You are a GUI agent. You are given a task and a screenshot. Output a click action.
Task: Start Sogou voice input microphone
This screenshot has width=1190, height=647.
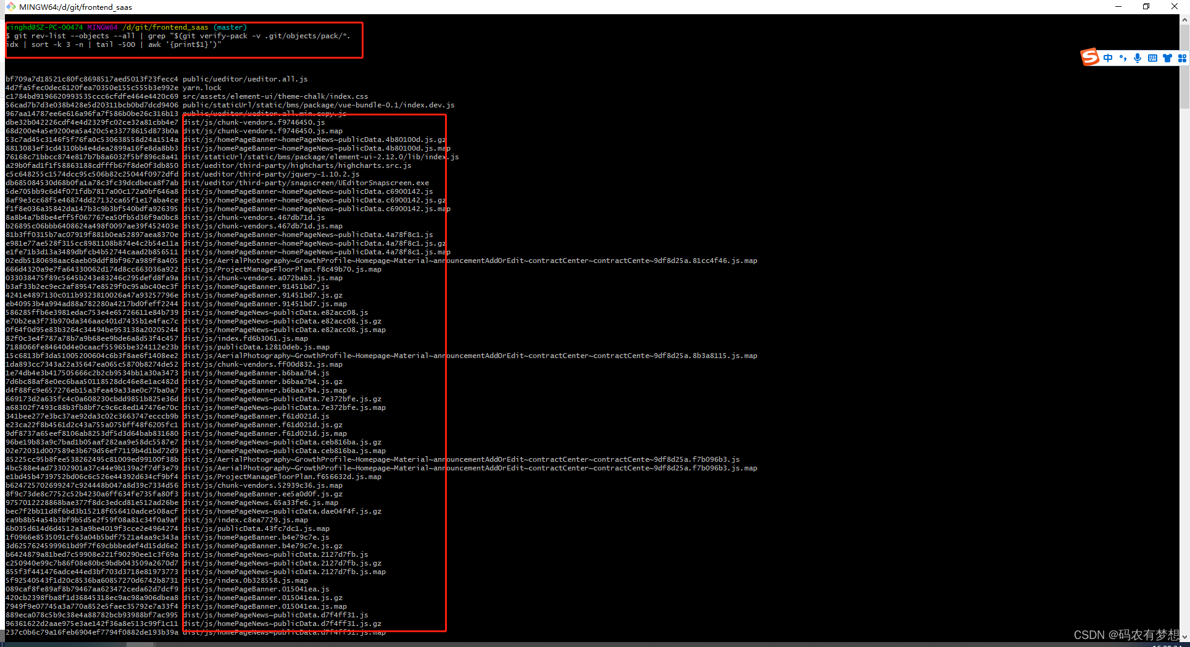point(1138,58)
